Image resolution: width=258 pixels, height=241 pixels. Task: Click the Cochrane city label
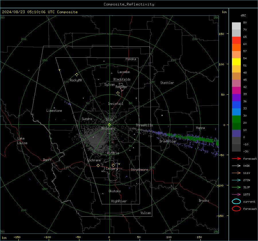94,160
